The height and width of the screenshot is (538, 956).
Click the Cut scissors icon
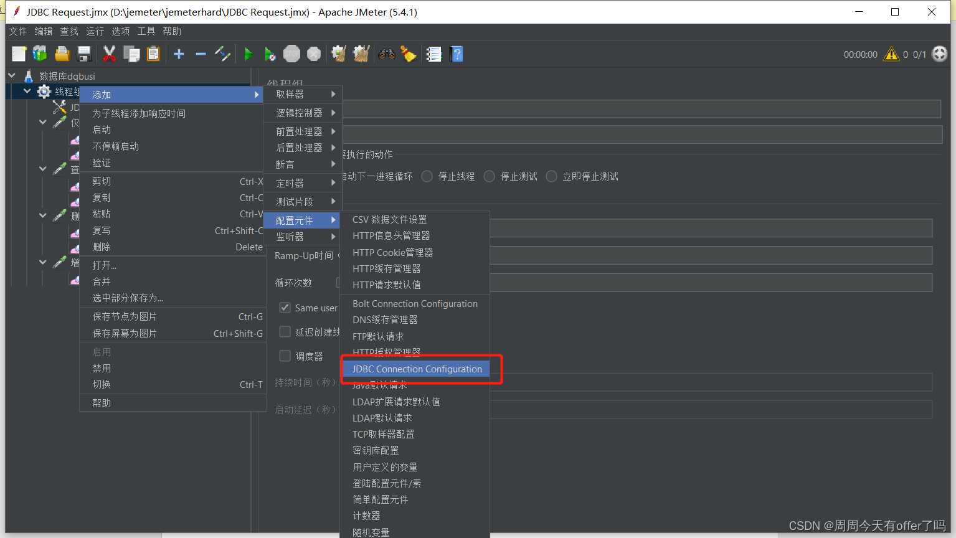point(109,54)
